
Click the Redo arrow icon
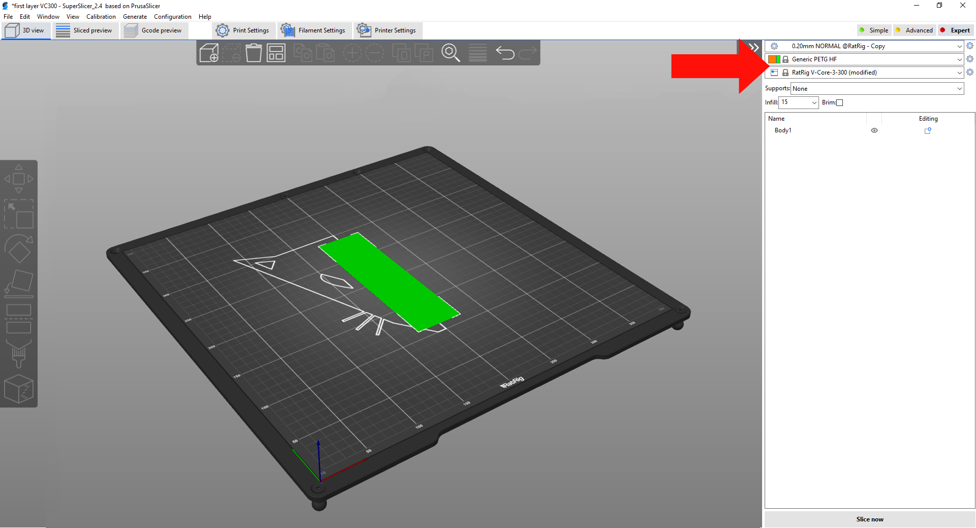[x=527, y=53]
